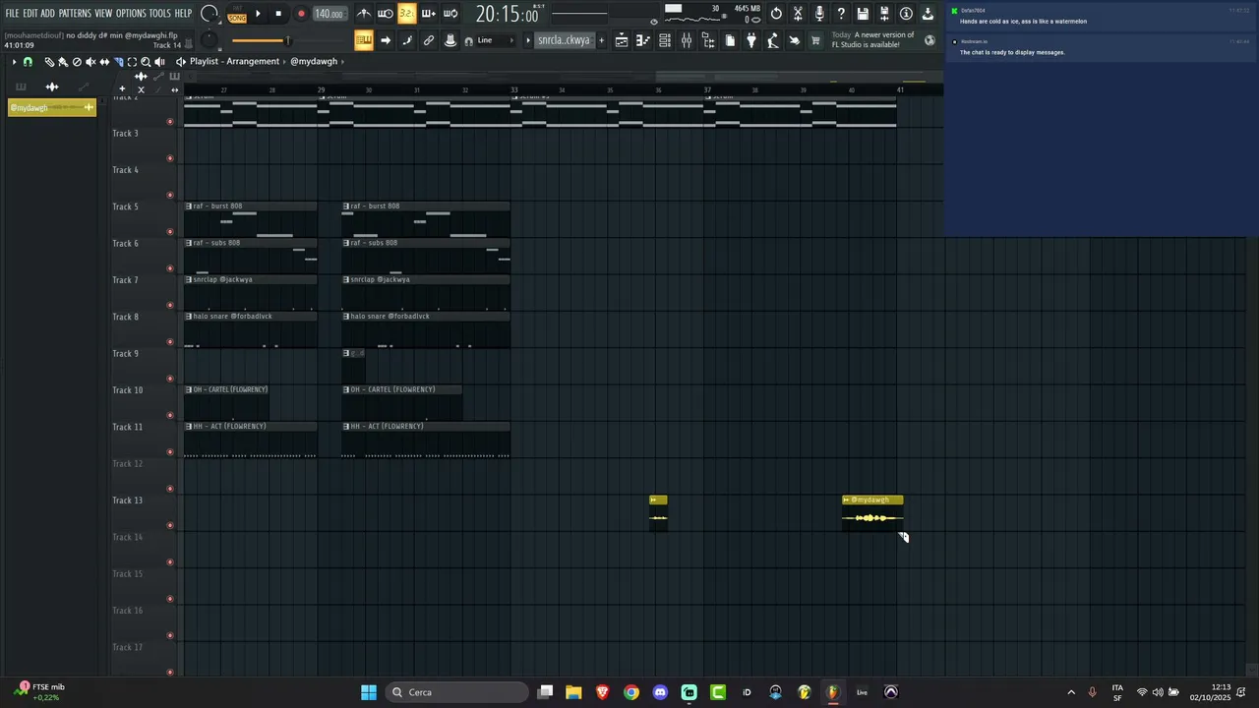
Task: Toggle typing keyboard to piano
Action: coord(364,40)
